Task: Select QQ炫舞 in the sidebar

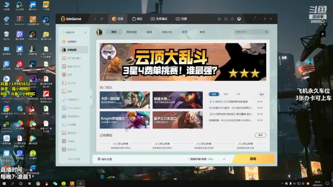Action: pyautogui.click(x=74, y=125)
